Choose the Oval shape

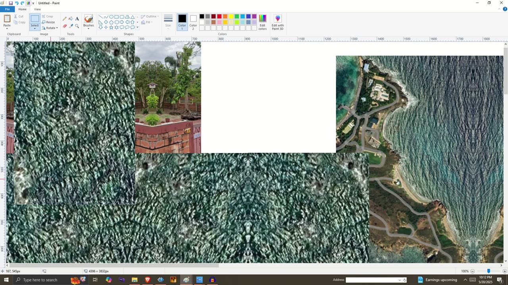click(x=112, y=17)
